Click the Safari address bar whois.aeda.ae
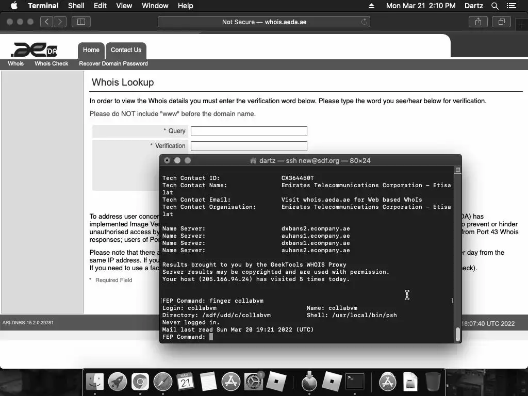The width and height of the screenshot is (528, 396). tap(264, 22)
